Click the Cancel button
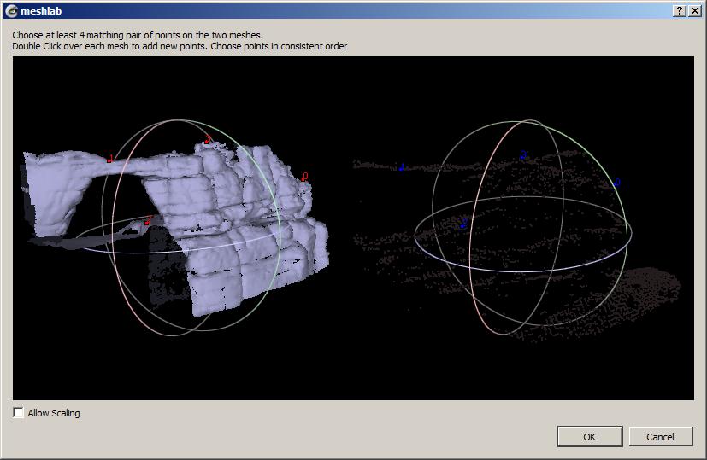Image resolution: width=707 pixels, height=460 pixels. 661,437
